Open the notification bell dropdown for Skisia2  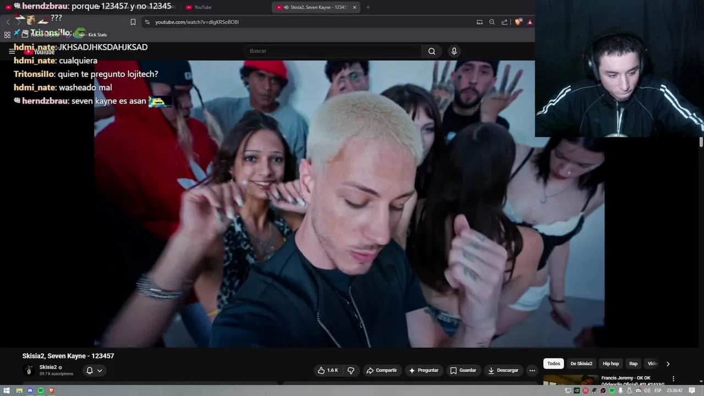(94, 371)
